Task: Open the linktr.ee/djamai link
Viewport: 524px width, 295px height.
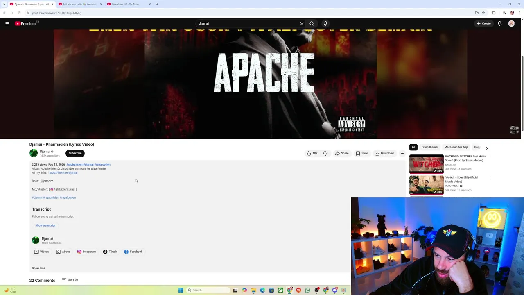Action: (x=63, y=172)
